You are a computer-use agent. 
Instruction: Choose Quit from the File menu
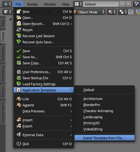pos(44,144)
